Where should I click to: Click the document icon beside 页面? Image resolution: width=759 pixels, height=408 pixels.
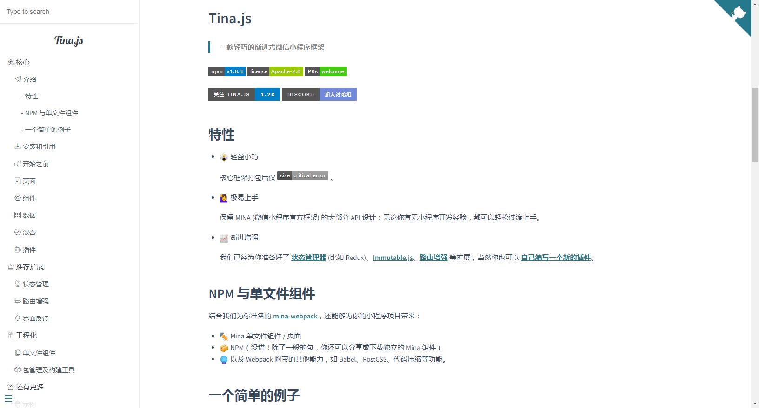[x=18, y=181]
